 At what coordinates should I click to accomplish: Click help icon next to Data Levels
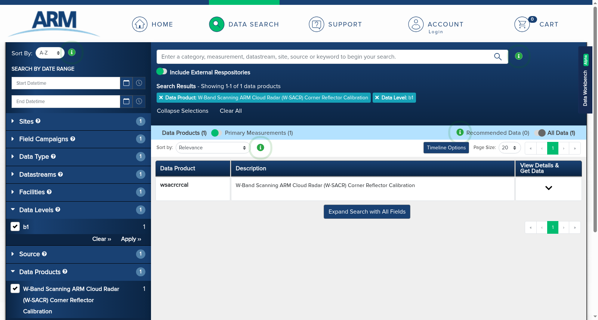(58, 209)
